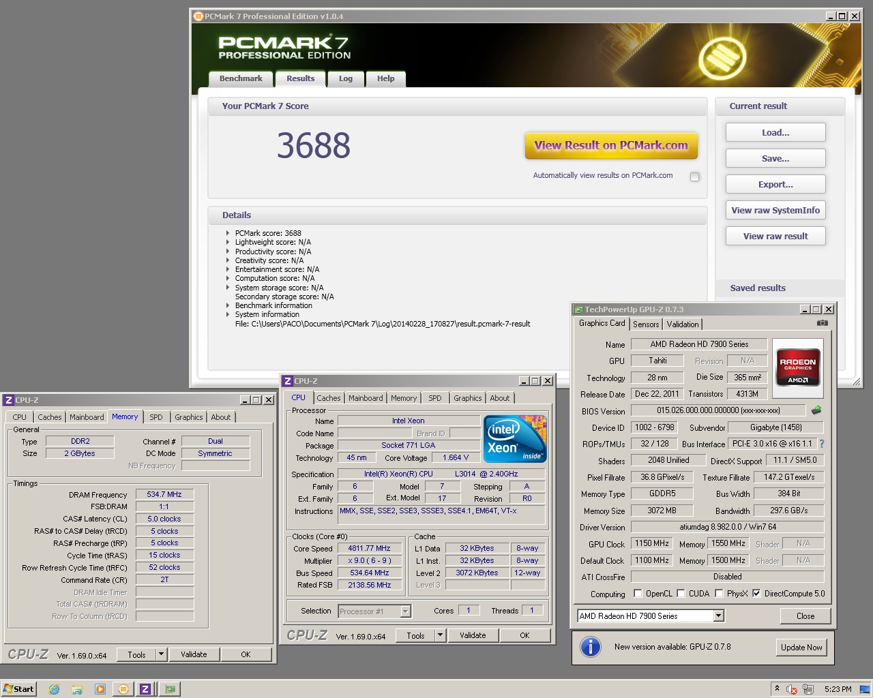Image resolution: width=873 pixels, height=698 pixels.
Task: Click View Result on PCMark.com button
Action: coord(611,145)
